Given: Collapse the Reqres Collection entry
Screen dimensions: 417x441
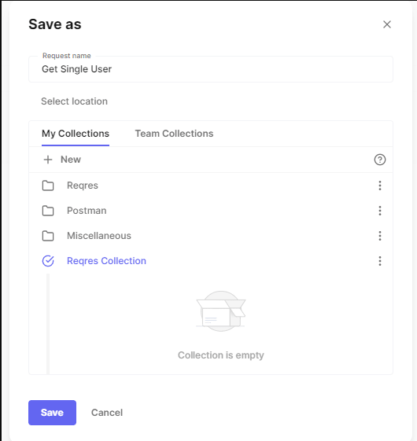Looking at the screenshot, I should 106,261.
